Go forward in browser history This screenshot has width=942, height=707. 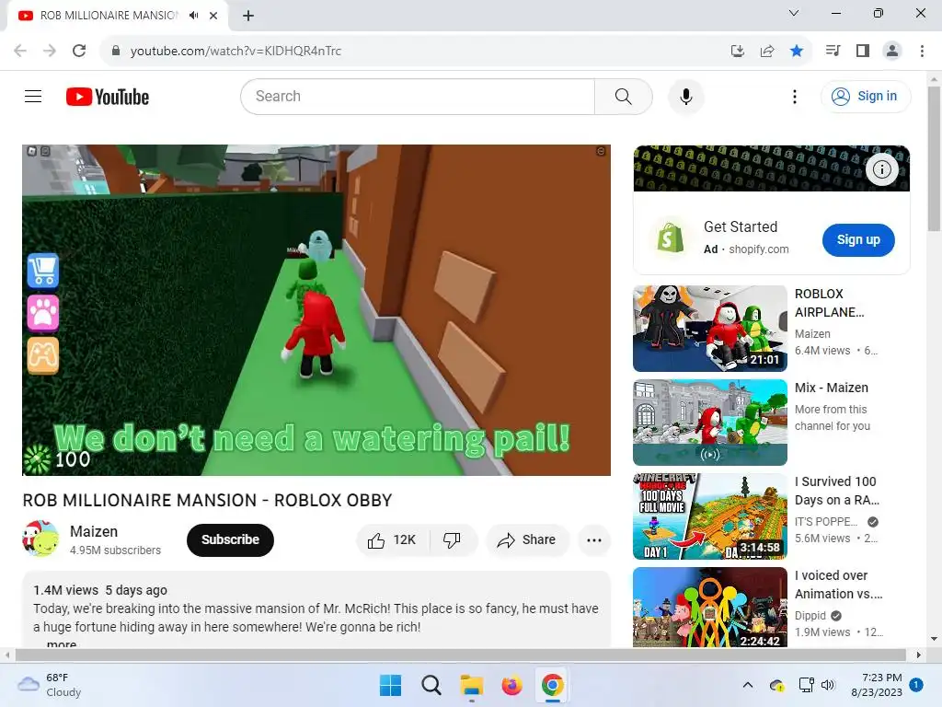coord(50,51)
